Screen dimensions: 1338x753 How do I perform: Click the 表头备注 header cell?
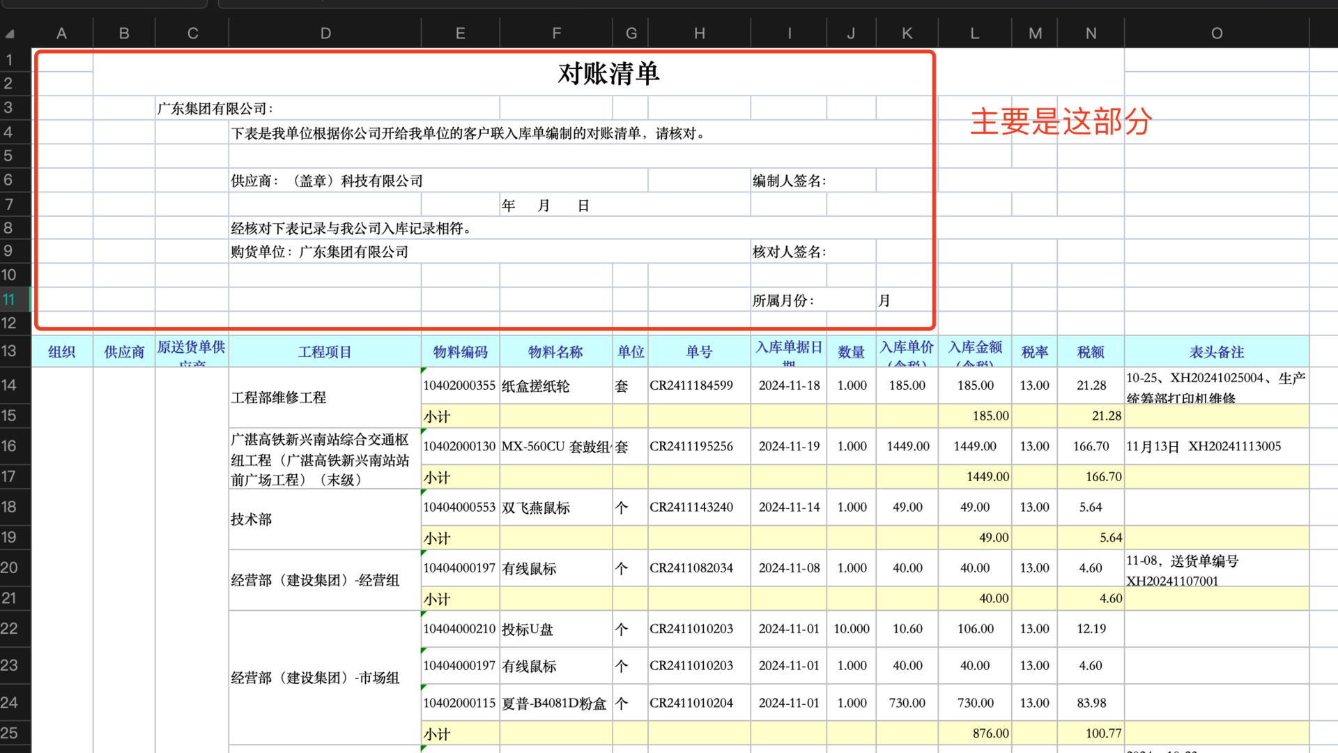1217,351
